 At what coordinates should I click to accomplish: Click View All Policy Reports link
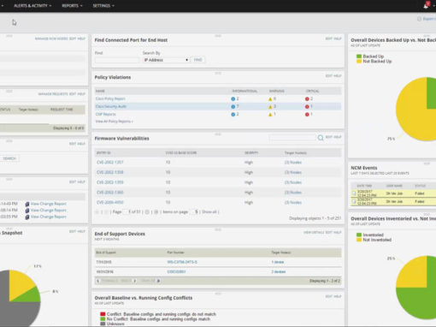114,122
